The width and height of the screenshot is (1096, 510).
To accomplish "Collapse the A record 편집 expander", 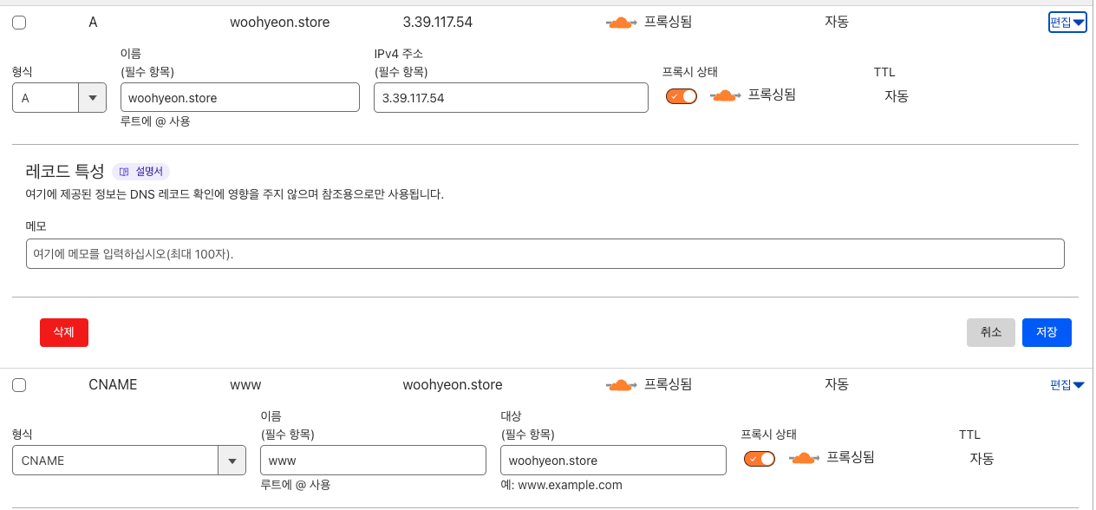I will [x=1067, y=23].
